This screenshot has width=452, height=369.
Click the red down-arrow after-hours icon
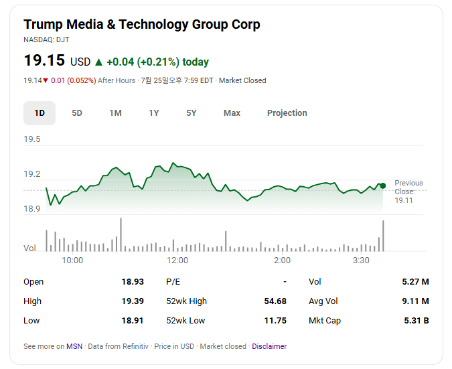click(46, 81)
